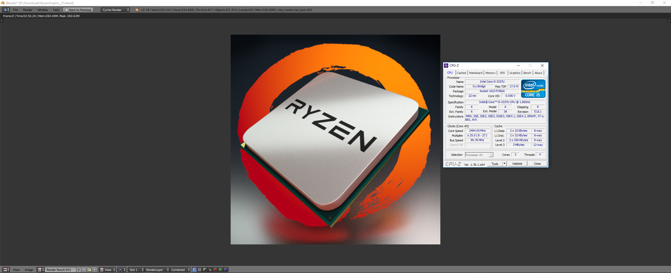Viewport: 671px width, 273px height.
Task: Click the Render Result.003 name field
Action: pos(61,270)
